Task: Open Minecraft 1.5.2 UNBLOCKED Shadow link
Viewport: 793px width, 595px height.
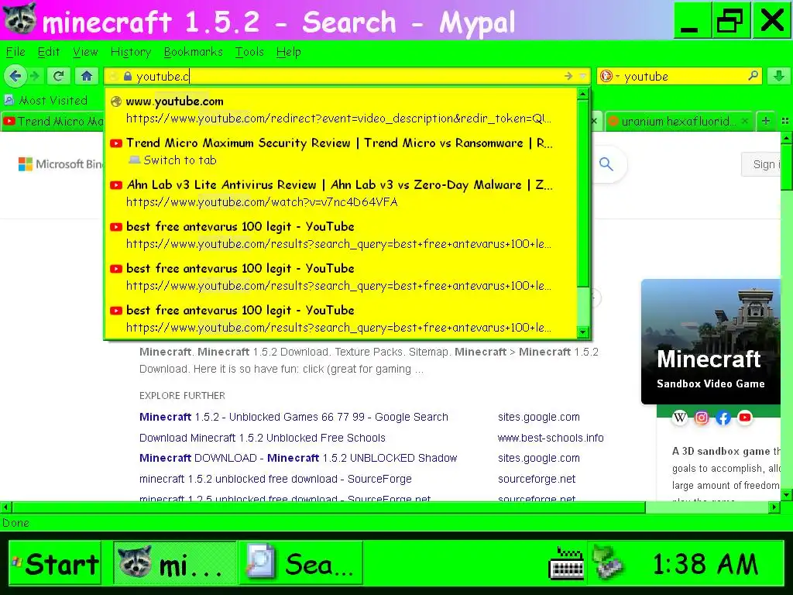Action: click(298, 458)
